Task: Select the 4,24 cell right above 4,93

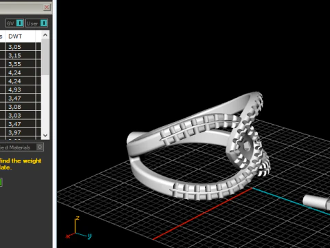Action: (21, 81)
